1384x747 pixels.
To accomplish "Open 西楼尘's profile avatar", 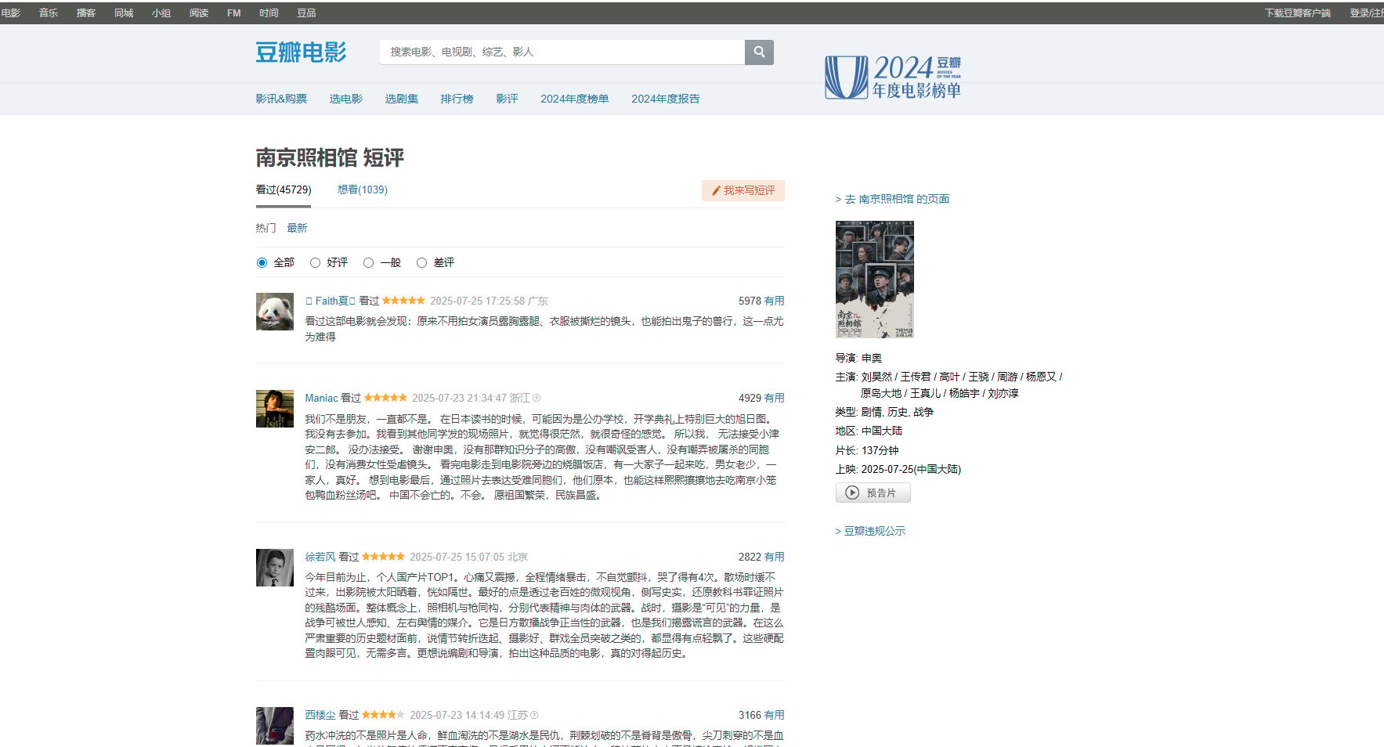I will point(275,726).
